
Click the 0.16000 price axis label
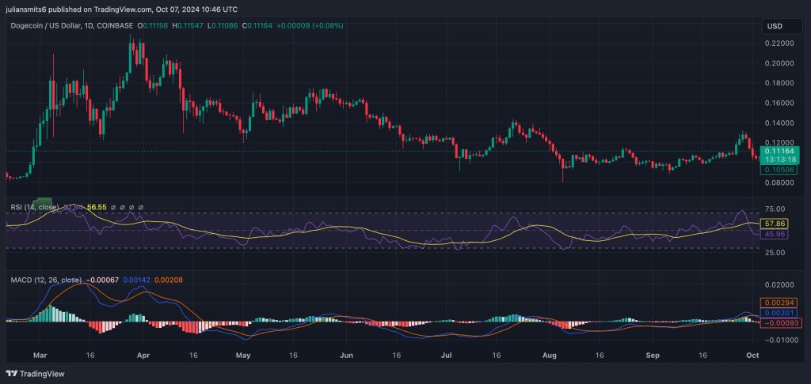[x=780, y=104]
